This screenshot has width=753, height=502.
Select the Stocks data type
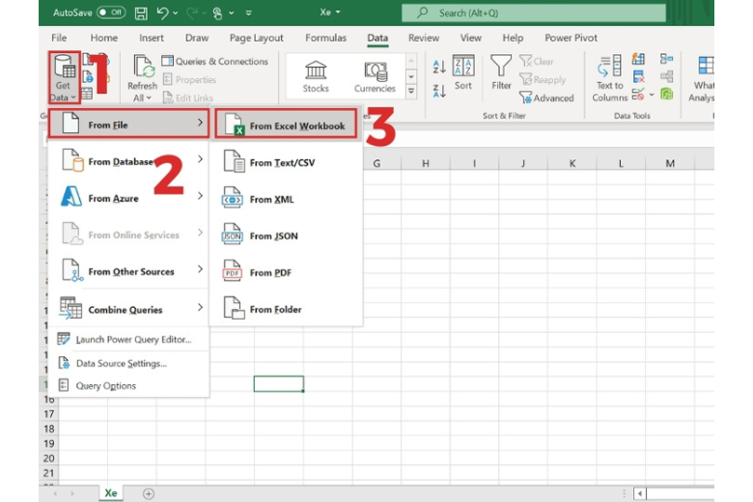pyautogui.click(x=316, y=75)
